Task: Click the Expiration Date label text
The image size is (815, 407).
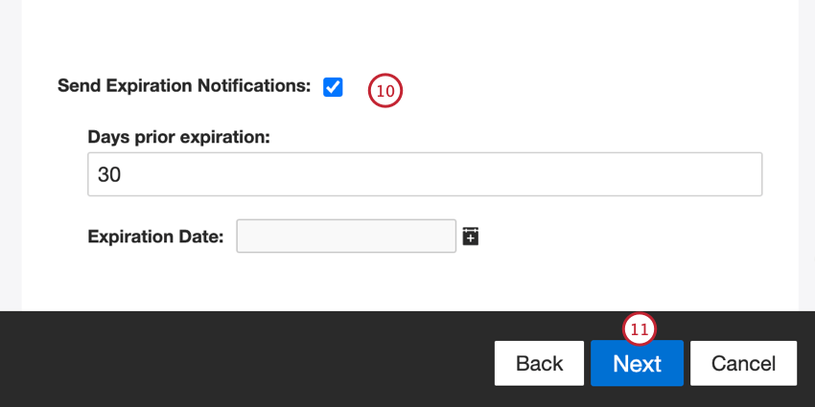Action: pyautogui.click(x=155, y=237)
